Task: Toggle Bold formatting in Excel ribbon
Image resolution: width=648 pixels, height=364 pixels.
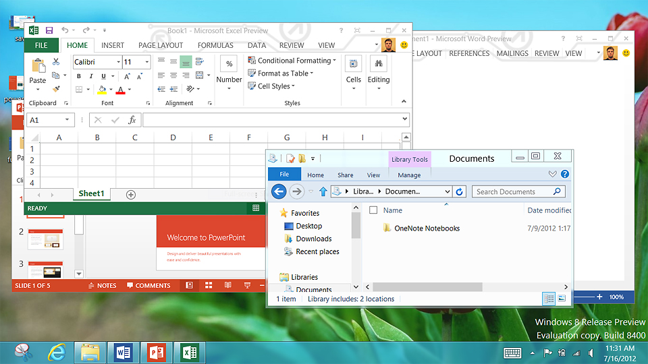Action: click(79, 75)
